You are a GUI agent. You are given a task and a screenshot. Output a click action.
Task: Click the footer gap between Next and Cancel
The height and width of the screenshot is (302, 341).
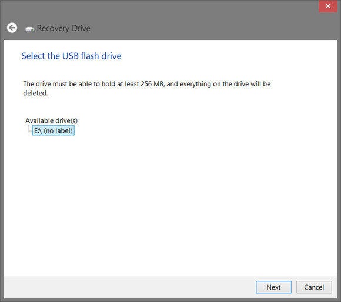[x=294, y=287]
